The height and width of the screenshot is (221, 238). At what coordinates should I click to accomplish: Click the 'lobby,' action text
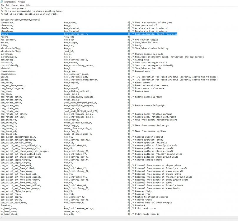[x=4, y=45]
